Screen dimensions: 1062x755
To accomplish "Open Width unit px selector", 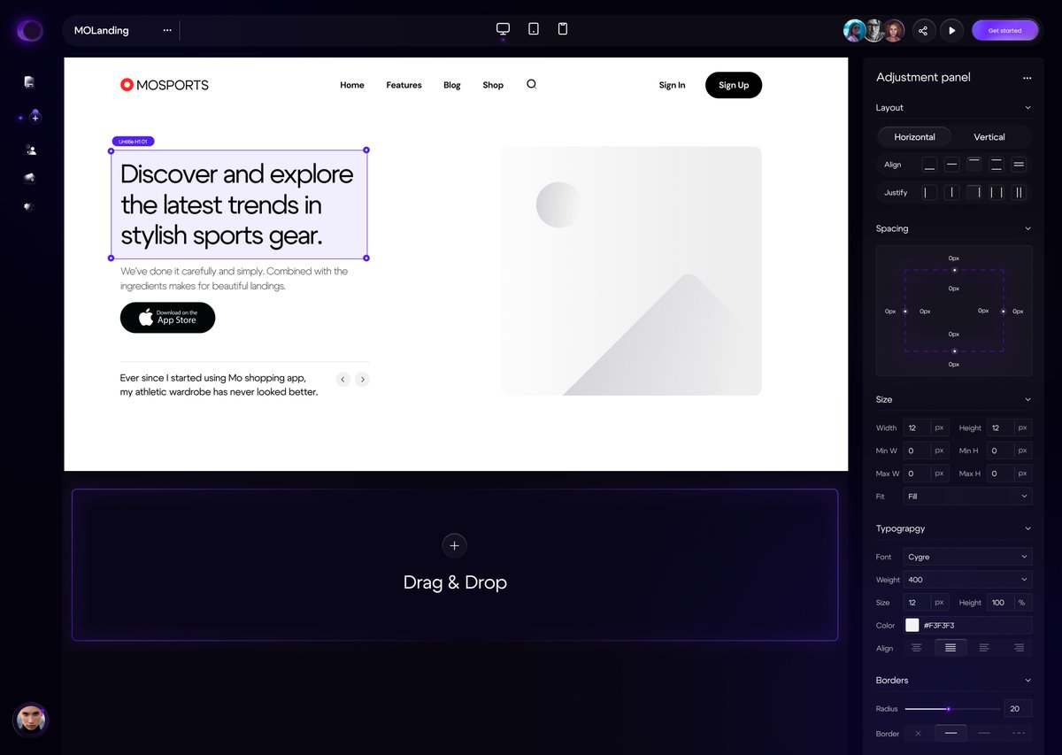I will click(x=939, y=428).
